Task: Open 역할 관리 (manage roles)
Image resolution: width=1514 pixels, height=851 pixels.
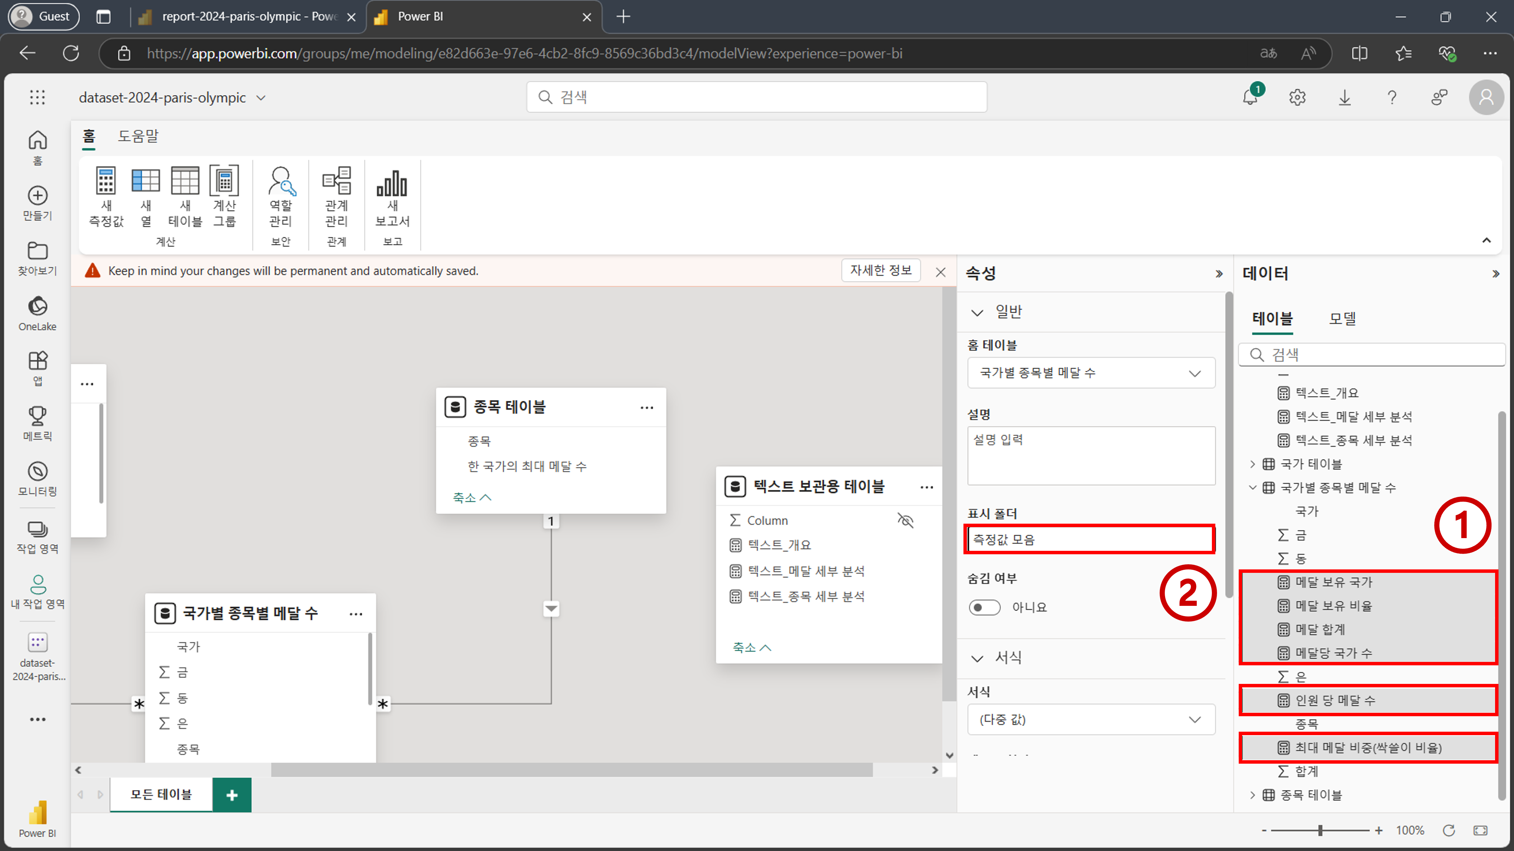Action: [281, 196]
